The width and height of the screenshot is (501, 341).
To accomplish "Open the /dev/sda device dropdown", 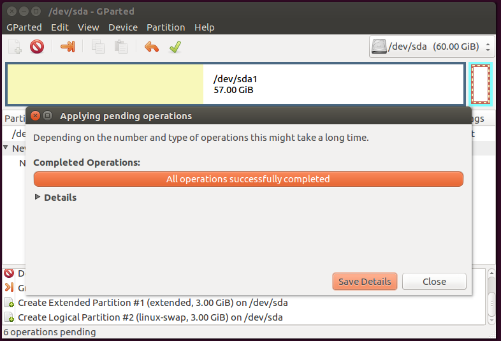I will (432, 47).
